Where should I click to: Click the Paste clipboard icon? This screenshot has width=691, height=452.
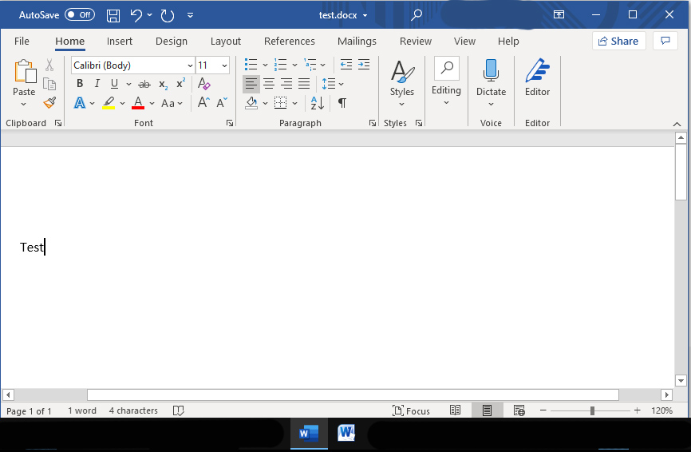(24, 71)
